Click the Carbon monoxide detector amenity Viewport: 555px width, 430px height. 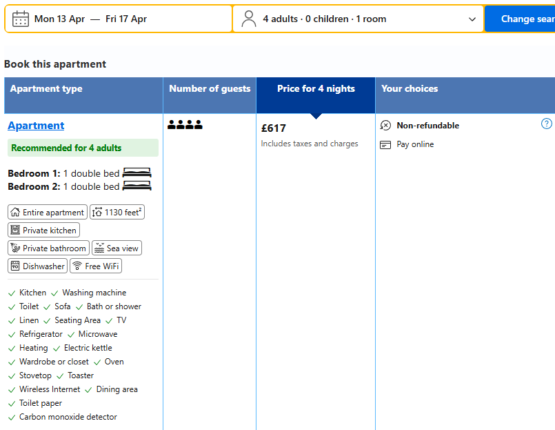68,417
